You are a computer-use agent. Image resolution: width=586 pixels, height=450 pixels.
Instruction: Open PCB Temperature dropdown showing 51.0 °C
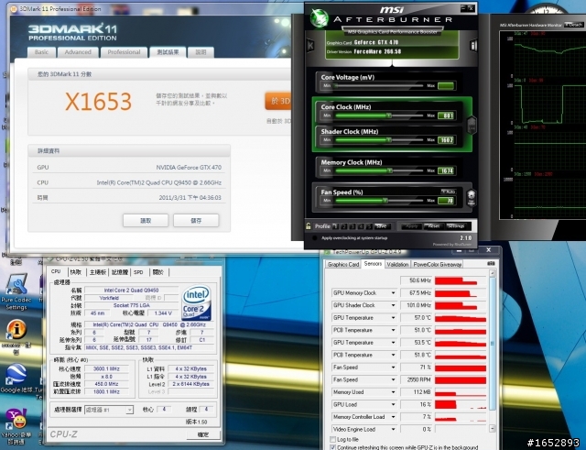[x=393, y=330]
